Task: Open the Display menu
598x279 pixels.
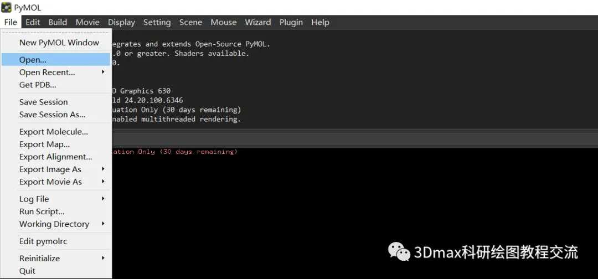Action: coord(121,22)
